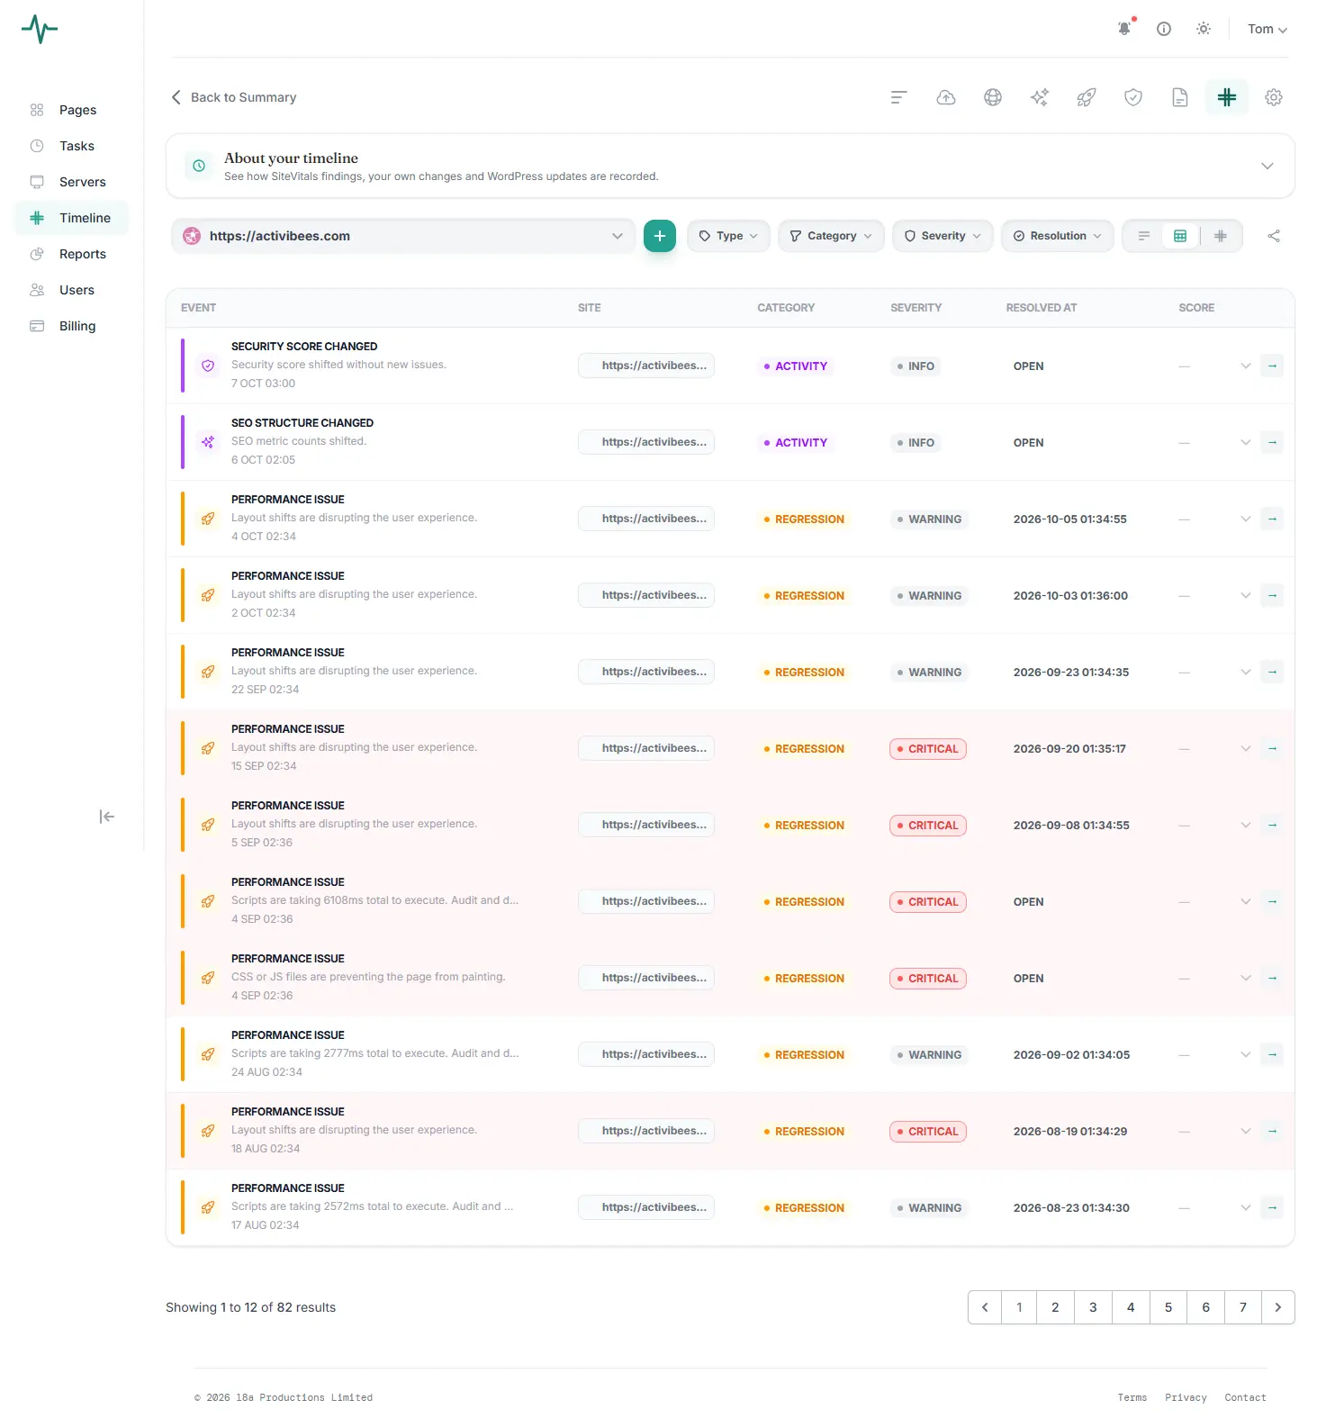Go to Billing in sidebar
Image resolution: width=1317 pixels, height=1427 pixels.
(x=72, y=326)
